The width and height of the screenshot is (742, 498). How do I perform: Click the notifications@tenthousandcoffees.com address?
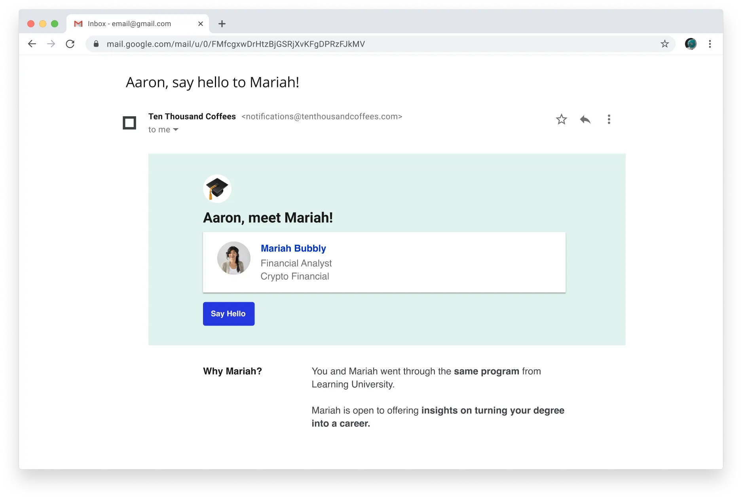point(322,117)
